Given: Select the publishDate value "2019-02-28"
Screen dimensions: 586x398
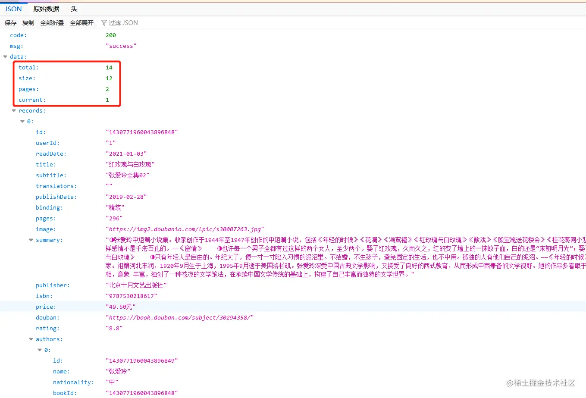Looking at the screenshot, I should (126, 197).
